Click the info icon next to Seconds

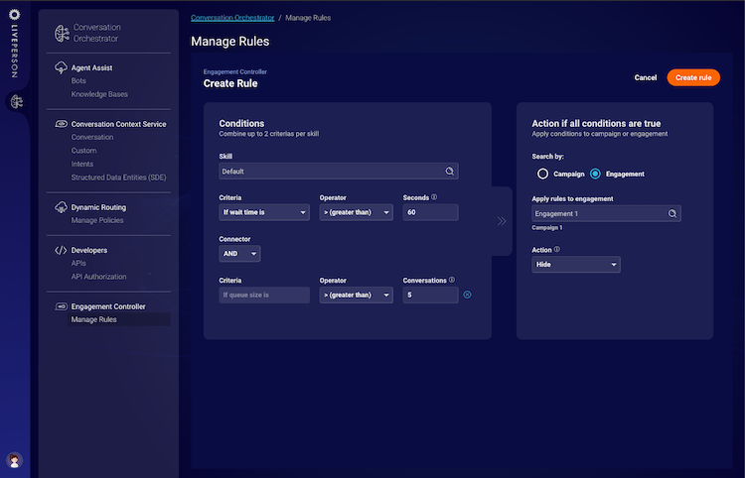coord(434,197)
